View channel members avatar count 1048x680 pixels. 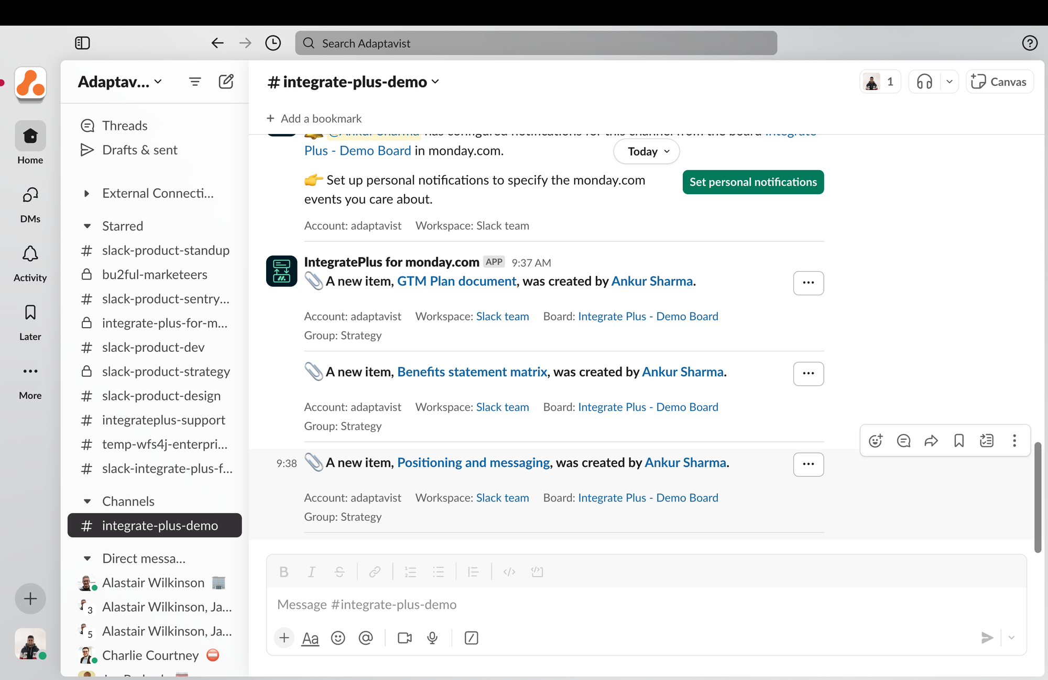pos(880,82)
